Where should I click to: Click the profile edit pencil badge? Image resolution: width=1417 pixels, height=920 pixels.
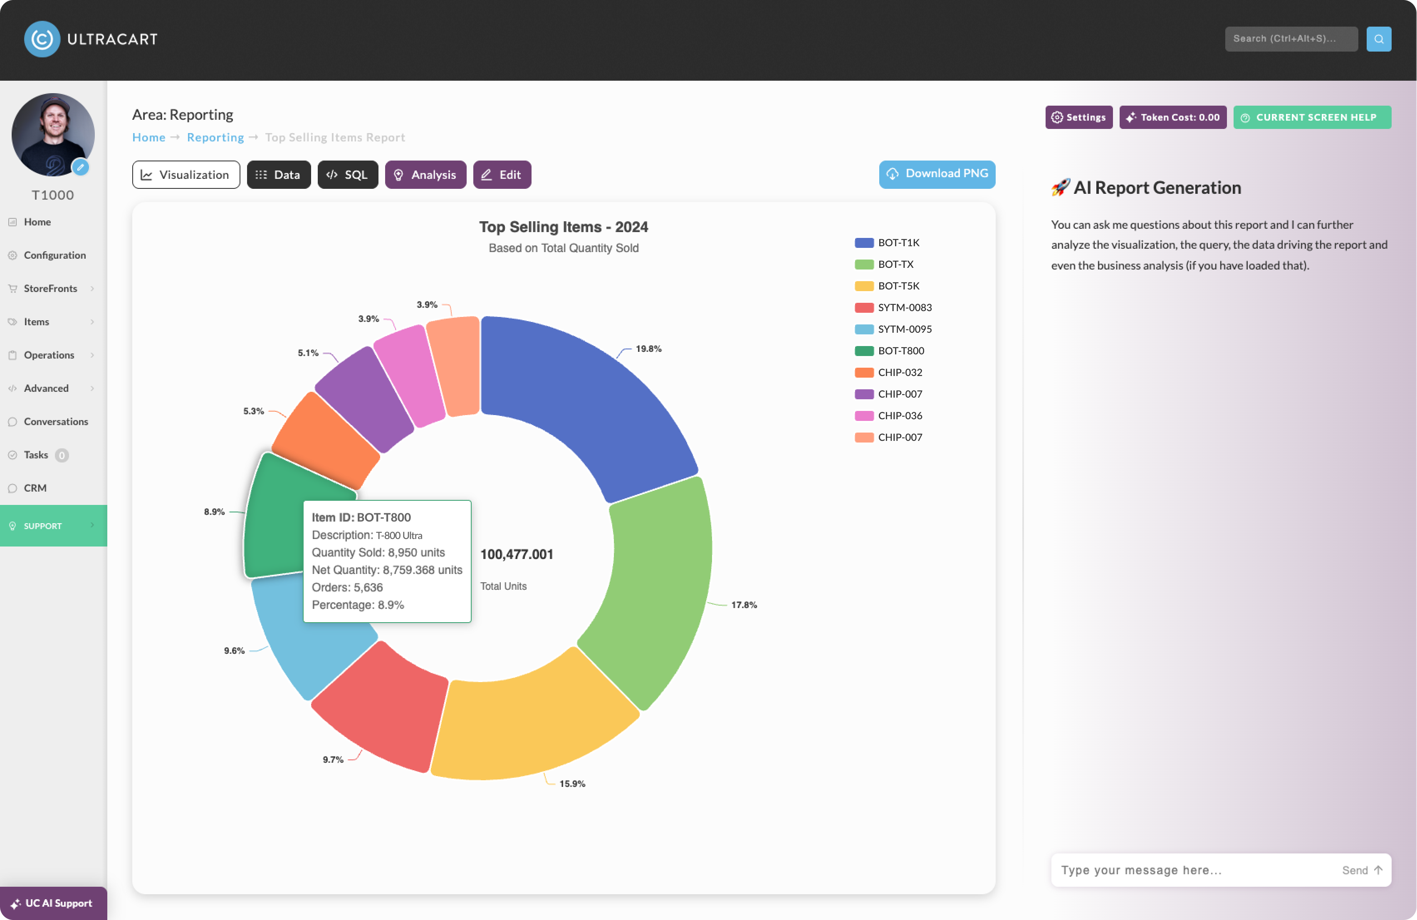point(80,167)
